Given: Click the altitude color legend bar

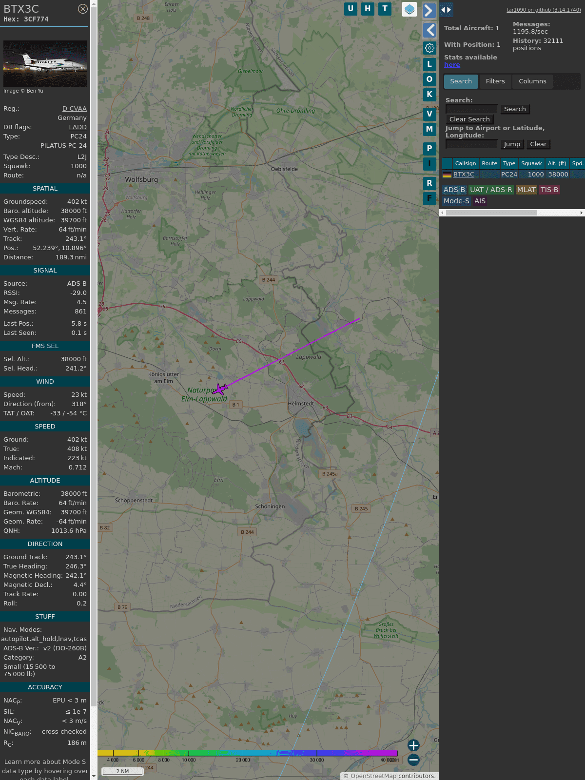Looking at the screenshot, I should point(248,753).
